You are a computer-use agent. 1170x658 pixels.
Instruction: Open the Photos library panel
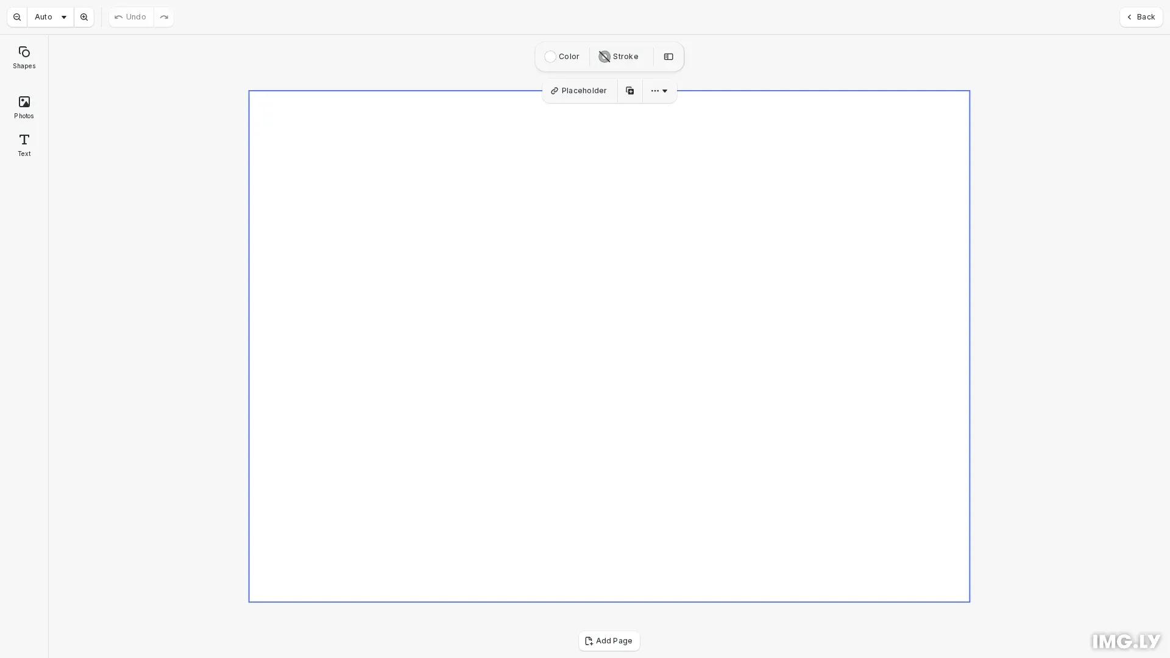point(24,107)
